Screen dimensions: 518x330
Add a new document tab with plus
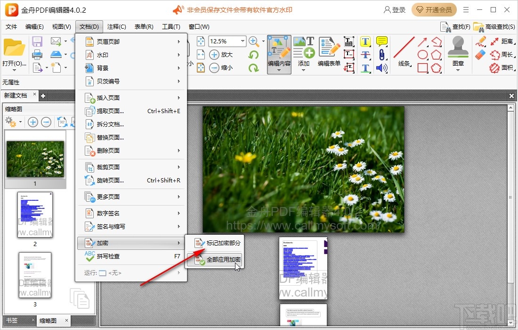(43, 96)
